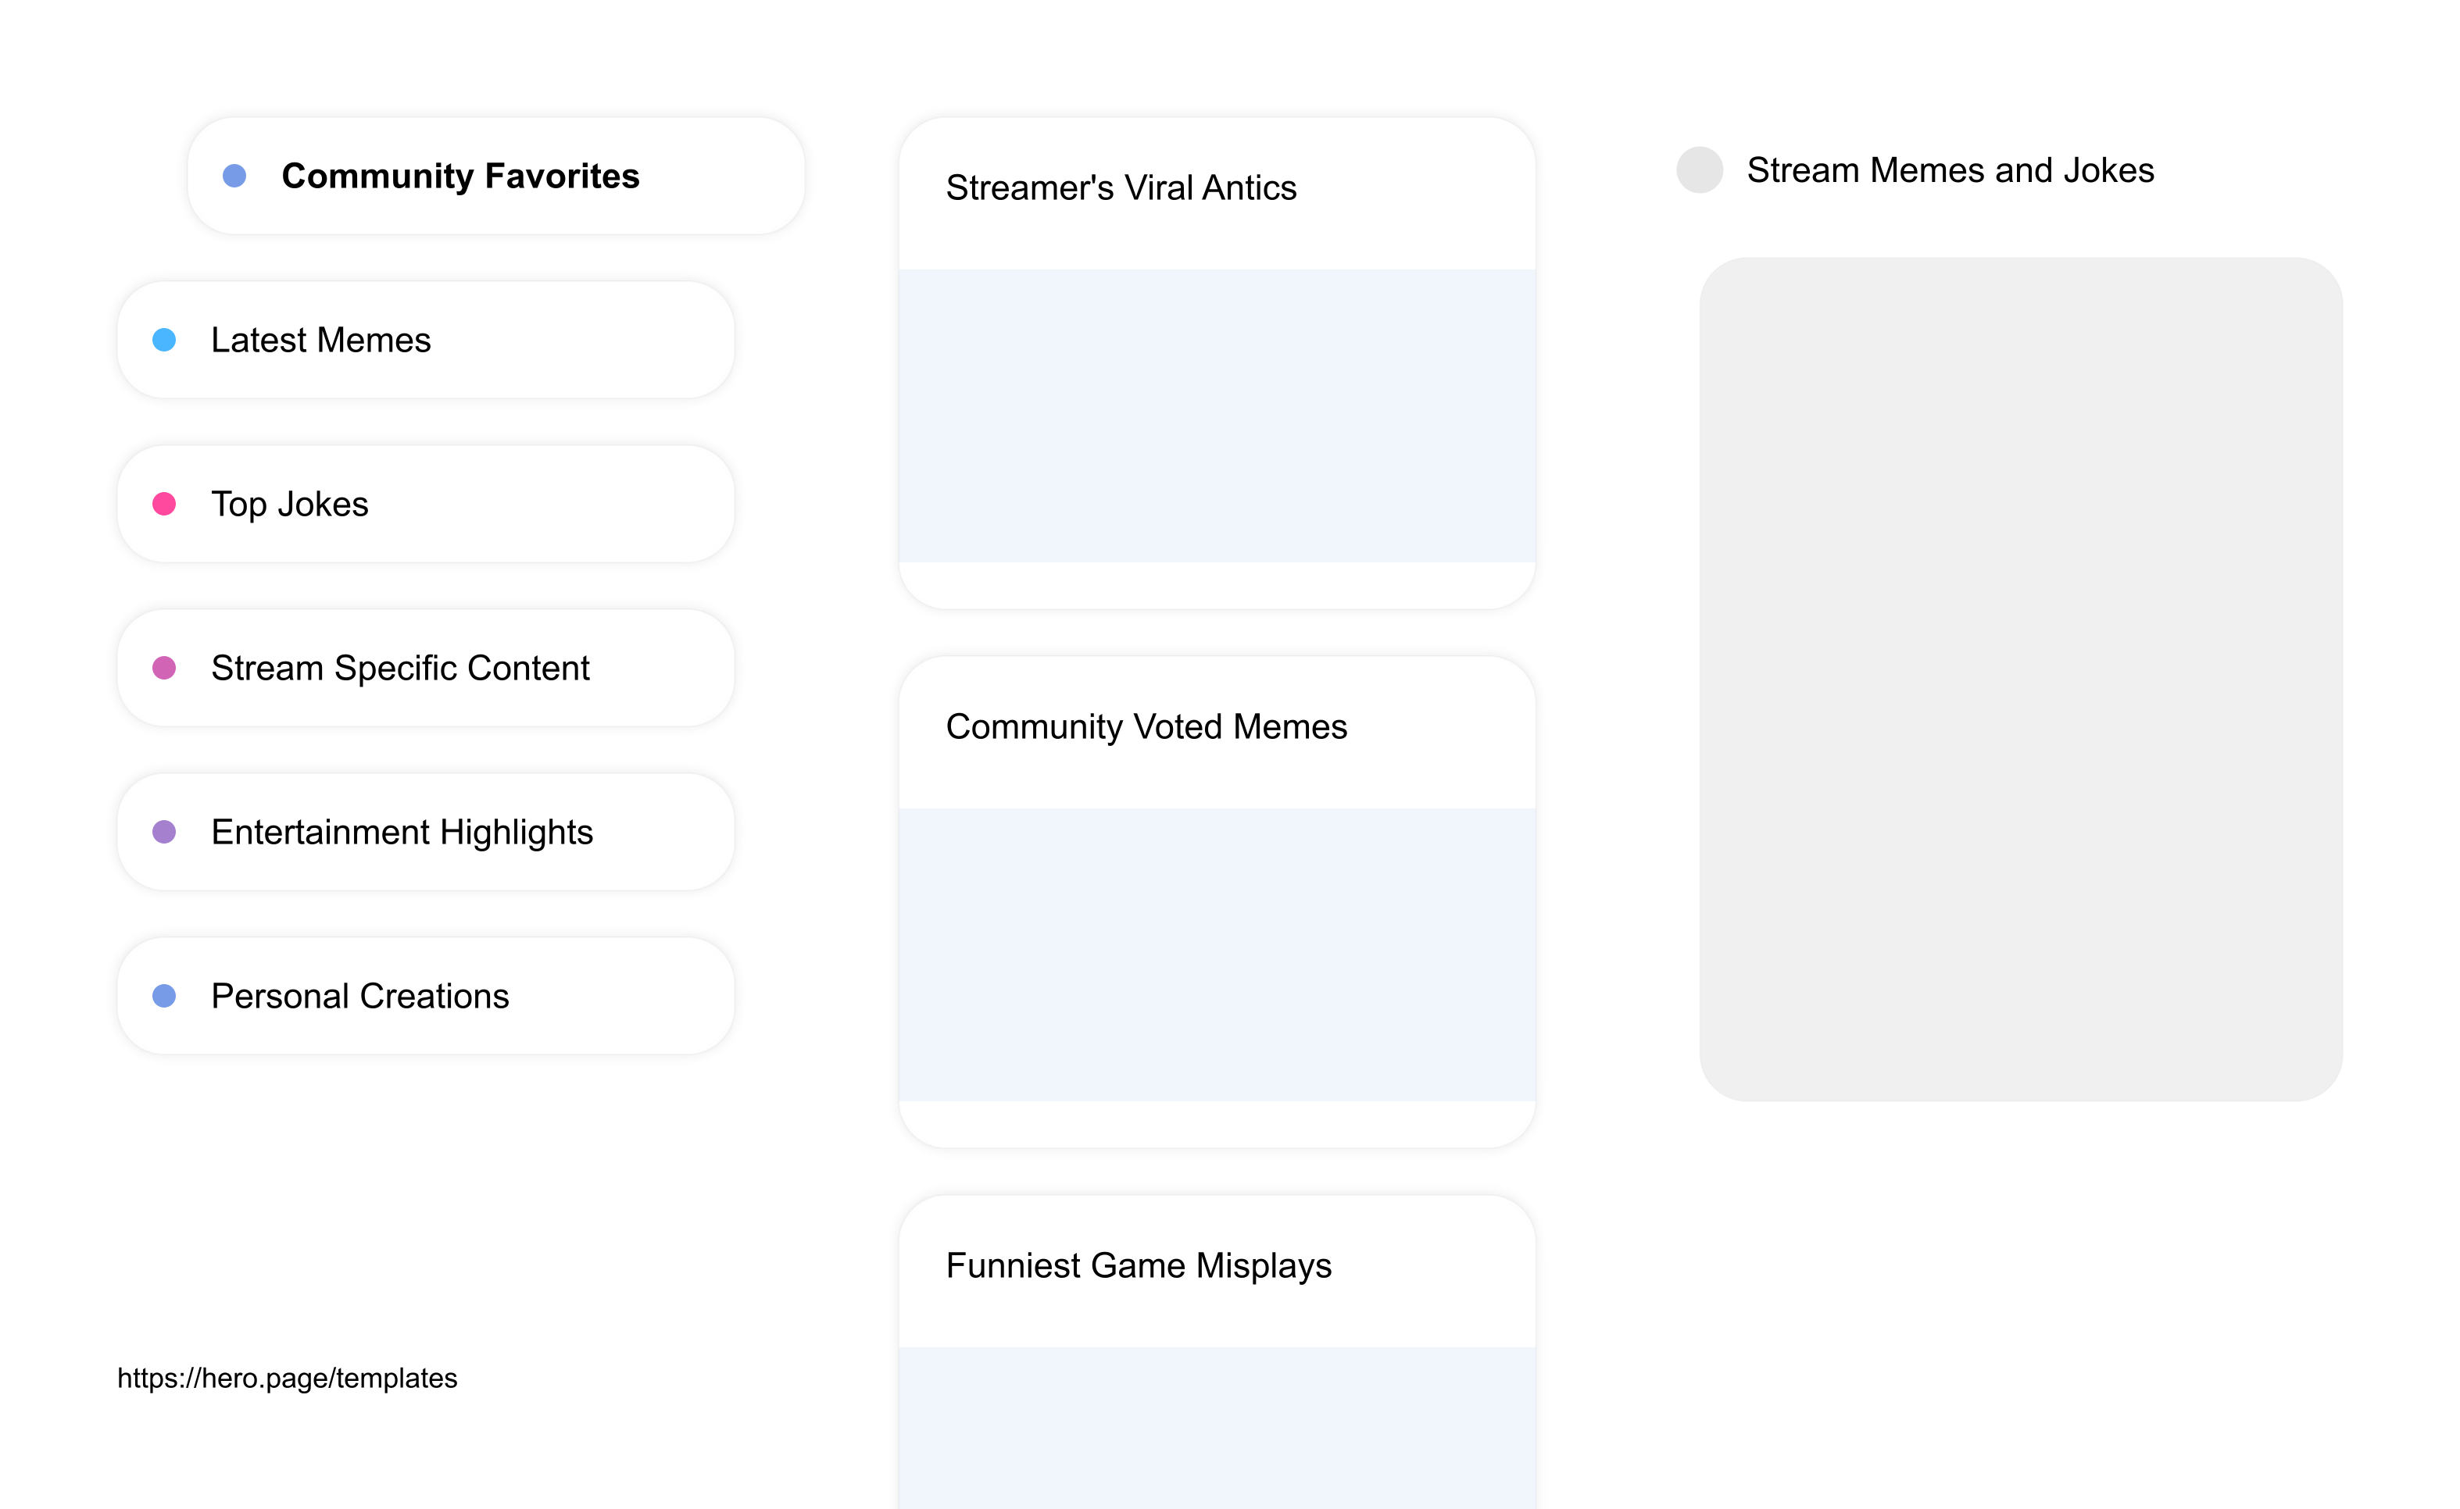Viewport: 2460px width, 1509px height.
Task: Open the Funniest Game Misplays card title
Action: 1138,1265
